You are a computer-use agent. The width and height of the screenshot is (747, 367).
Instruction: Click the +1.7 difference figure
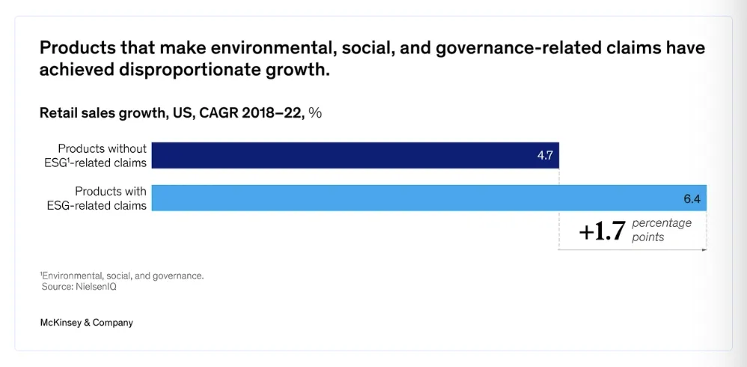coord(602,231)
